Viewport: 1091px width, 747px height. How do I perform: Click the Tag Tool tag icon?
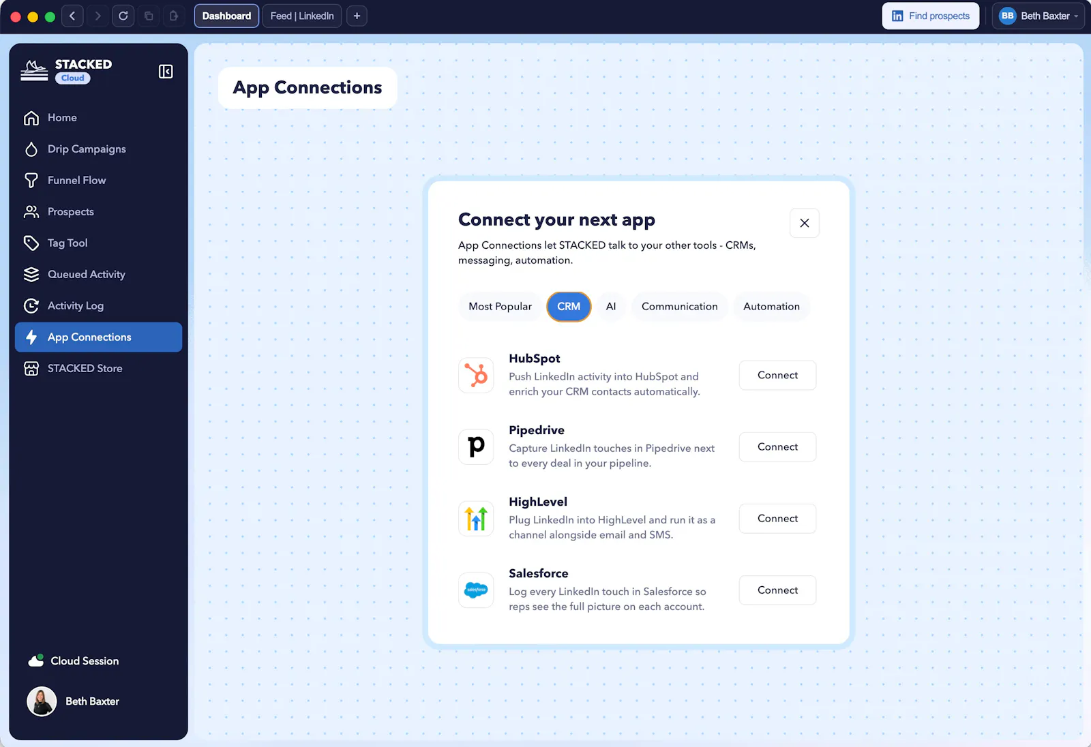click(31, 243)
